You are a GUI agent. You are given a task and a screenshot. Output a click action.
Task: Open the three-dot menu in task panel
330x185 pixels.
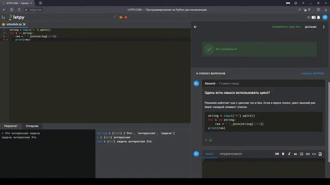tap(324, 27)
